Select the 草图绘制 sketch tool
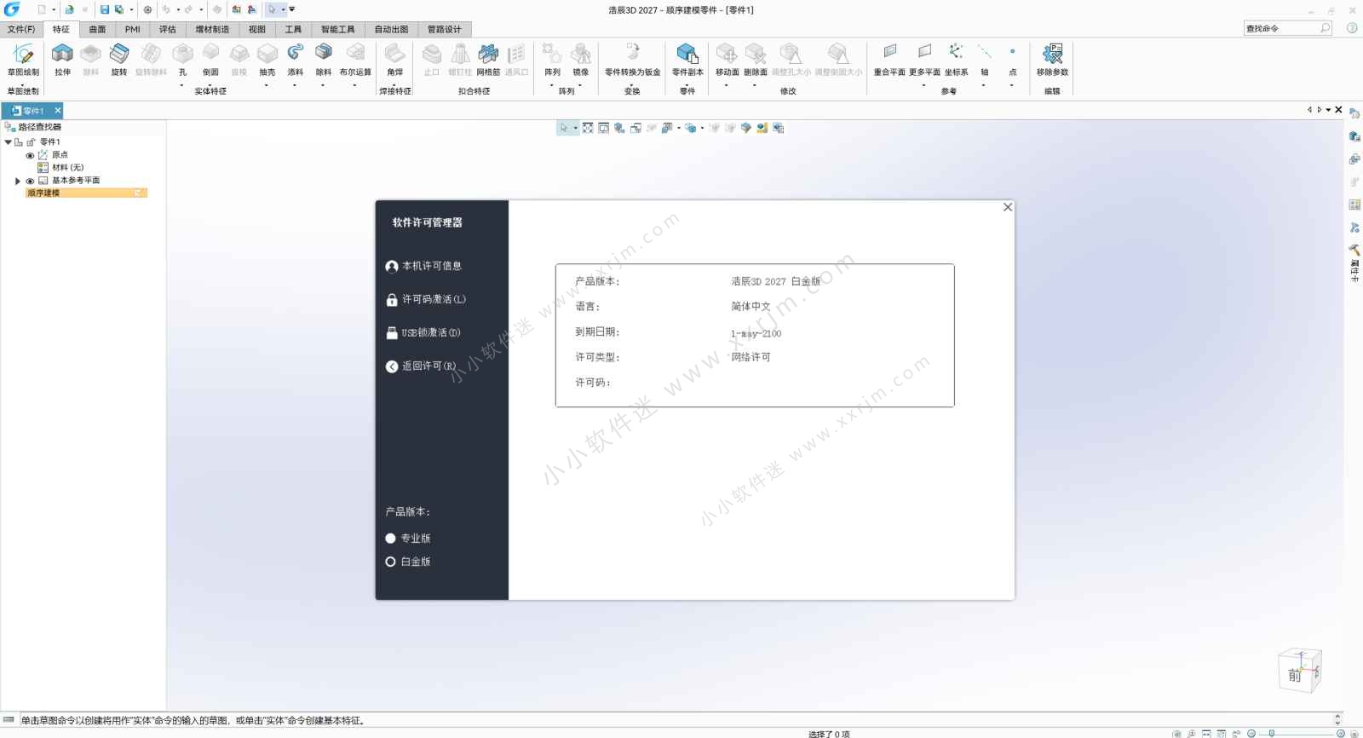Image resolution: width=1363 pixels, height=738 pixels. [23, 59]
